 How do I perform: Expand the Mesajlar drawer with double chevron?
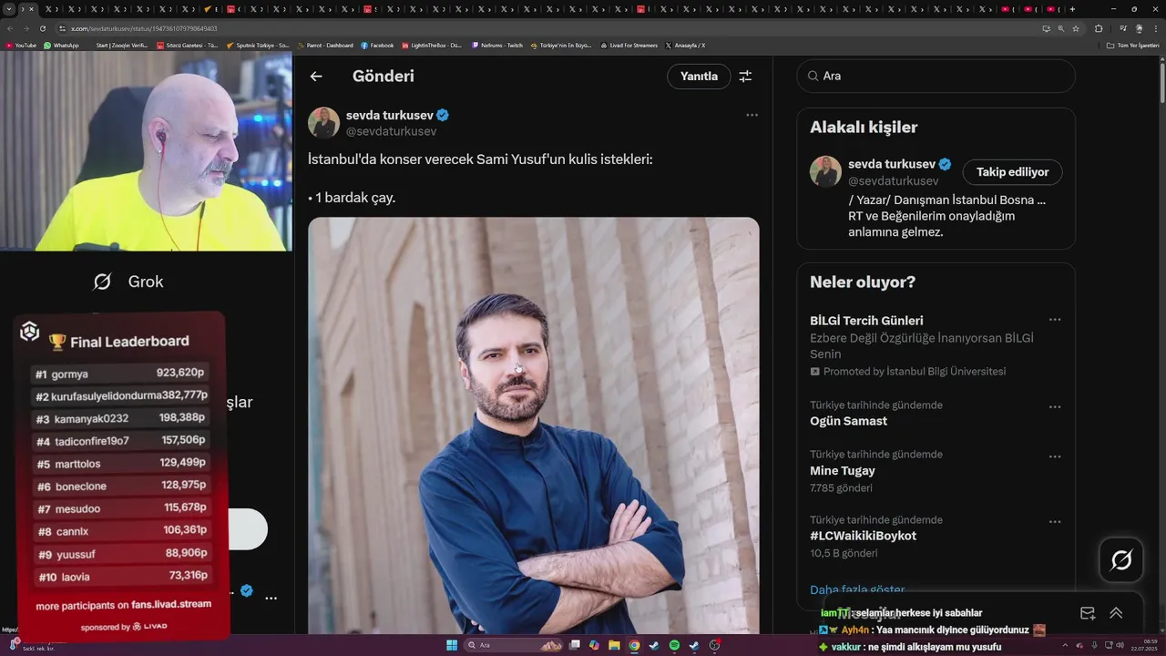pos(1116,613)
